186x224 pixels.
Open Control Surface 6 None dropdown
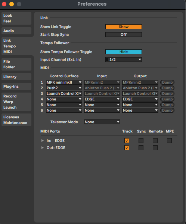64,111
